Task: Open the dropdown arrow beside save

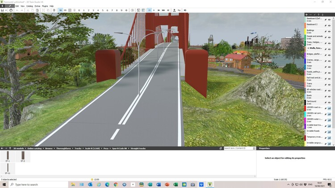Action: (6, 10)
